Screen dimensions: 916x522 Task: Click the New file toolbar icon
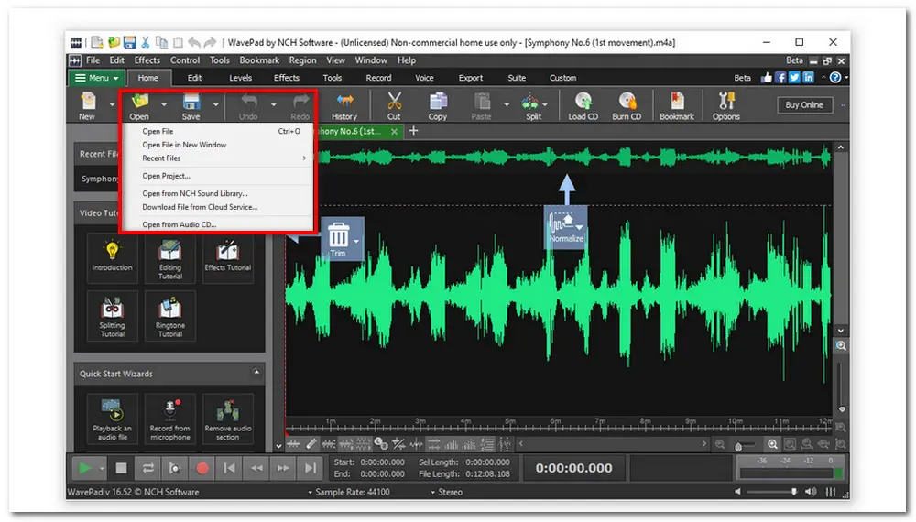(x=88, y=105)
